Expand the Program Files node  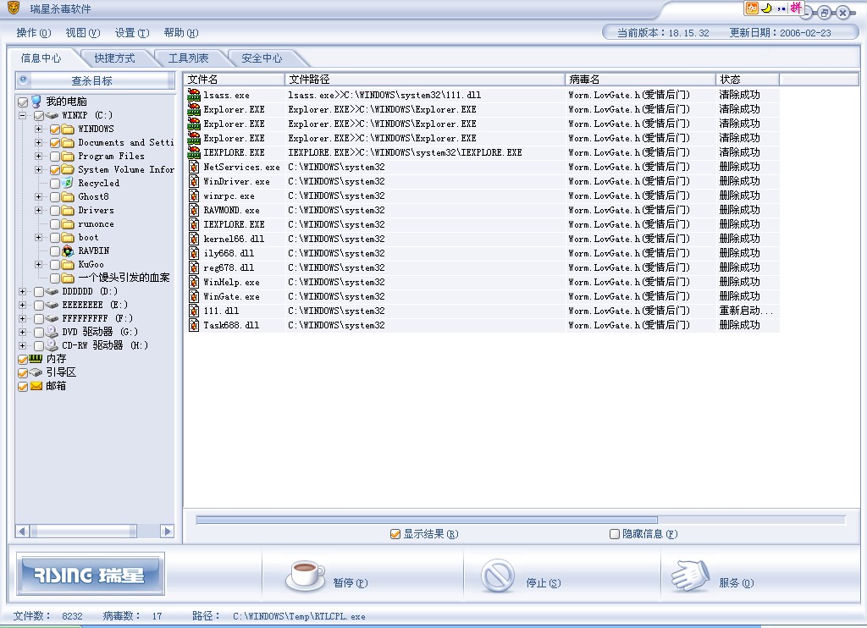(x=39, y=156)
